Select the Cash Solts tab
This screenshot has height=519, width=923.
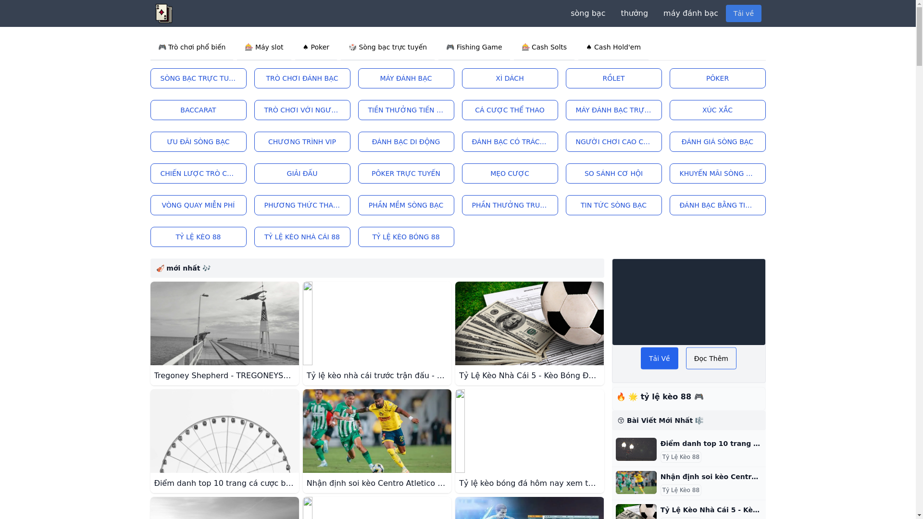(x=544, y=47)
